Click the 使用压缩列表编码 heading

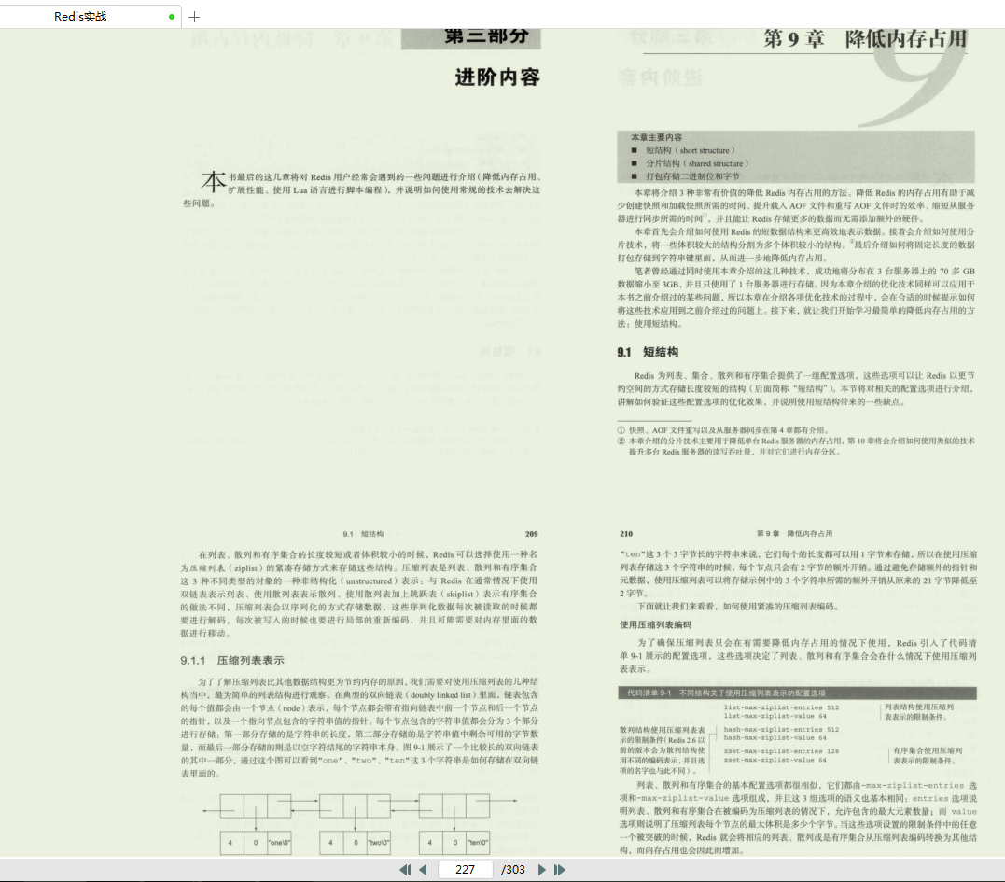(656, 625)
